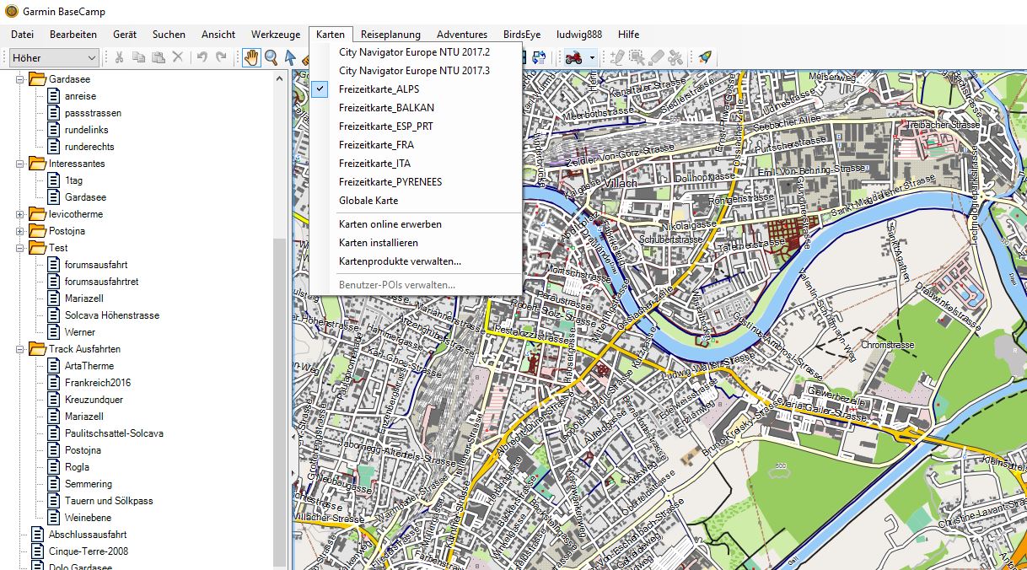1027x570 pixels.
Task: Activate the magnifier zoom tool
Action: click(x=272, y=57)
